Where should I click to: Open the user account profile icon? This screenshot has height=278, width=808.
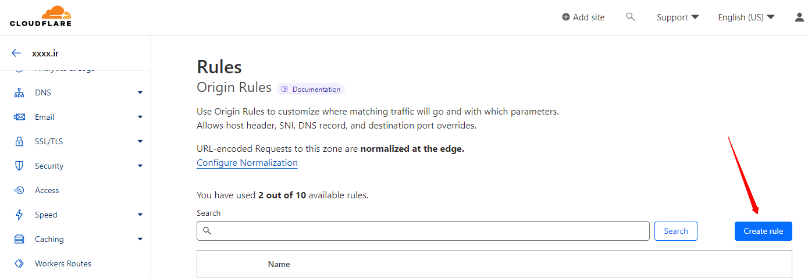coord(799,17)
